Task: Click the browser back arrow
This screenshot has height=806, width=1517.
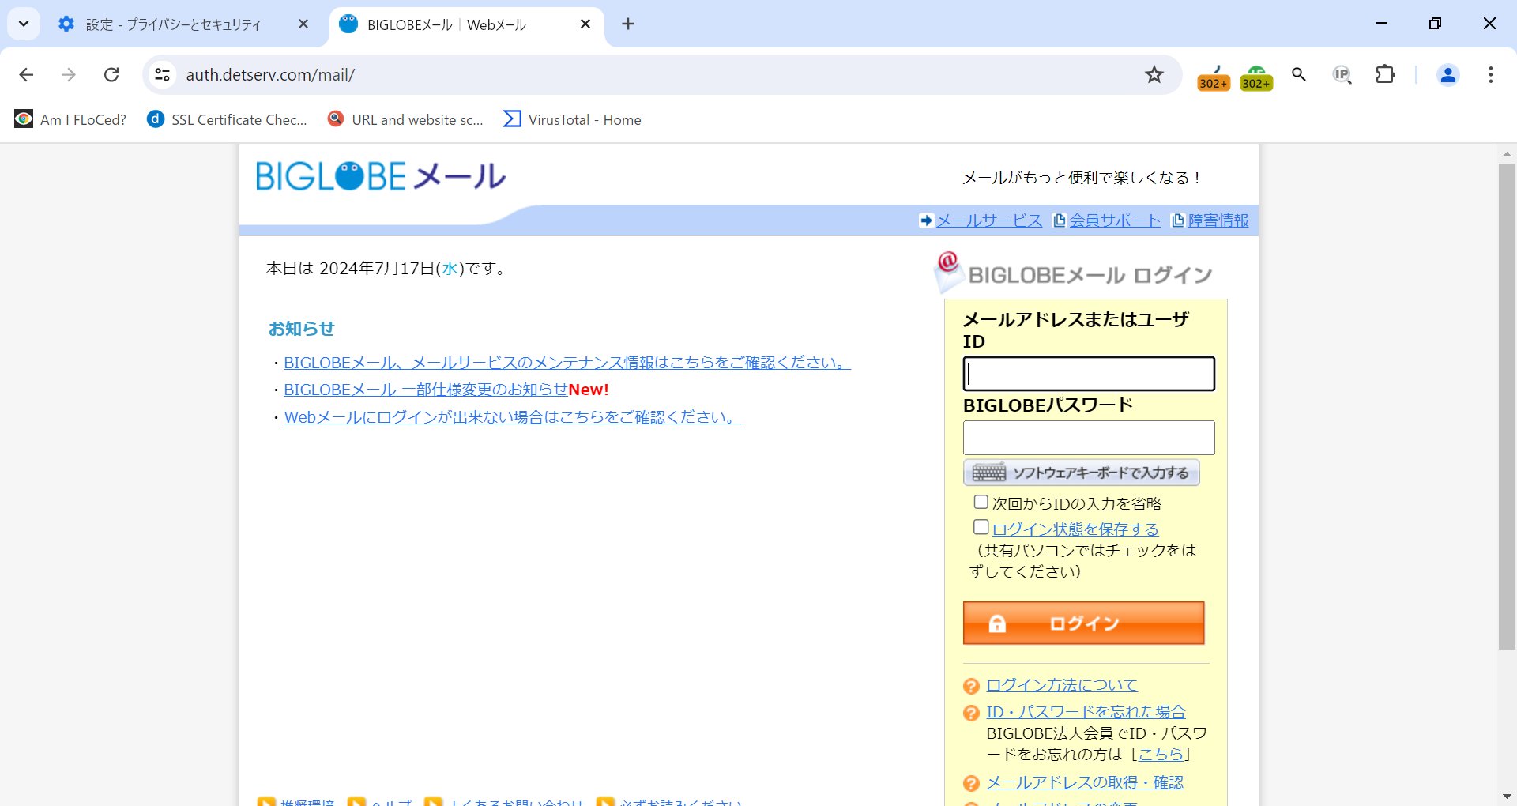Action: click(x=26, y=74)
